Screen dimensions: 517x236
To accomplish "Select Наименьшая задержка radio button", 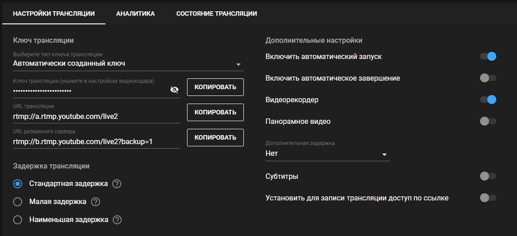I will click(18, 219).
